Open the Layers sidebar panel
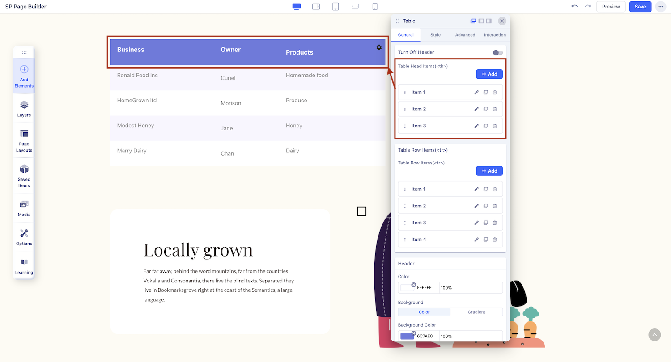671x362 pixels. 24,109
